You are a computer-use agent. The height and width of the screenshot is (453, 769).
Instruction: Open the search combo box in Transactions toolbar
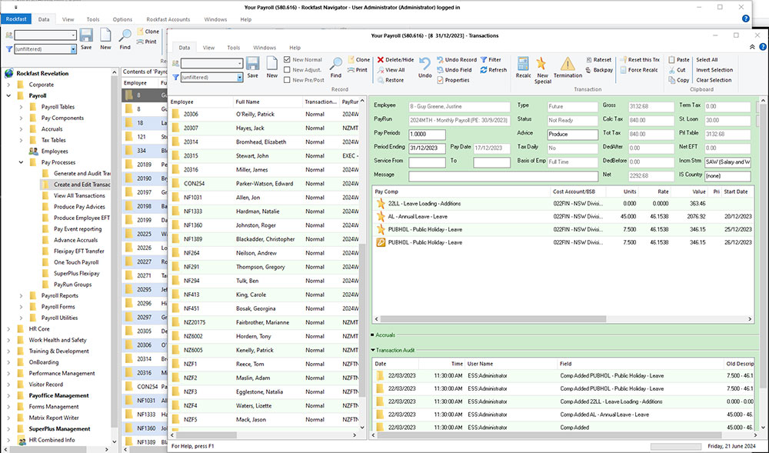212,63
